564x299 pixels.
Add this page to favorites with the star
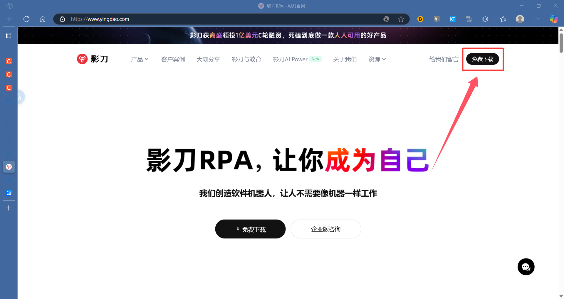point(401,19)
